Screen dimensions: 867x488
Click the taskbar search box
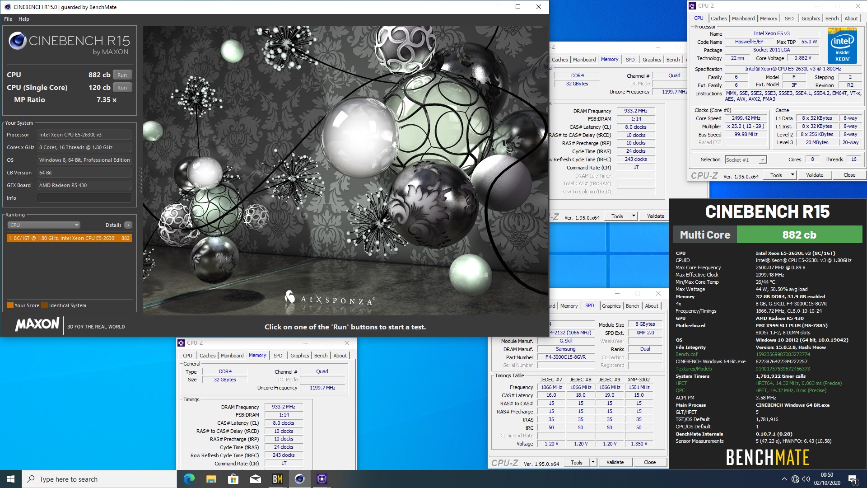click(99, 479)
